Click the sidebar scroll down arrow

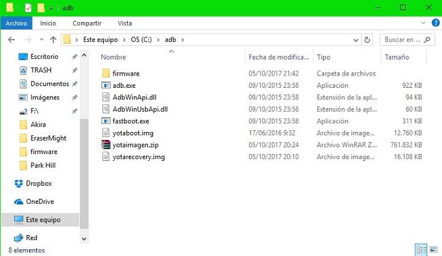[84, 239]
